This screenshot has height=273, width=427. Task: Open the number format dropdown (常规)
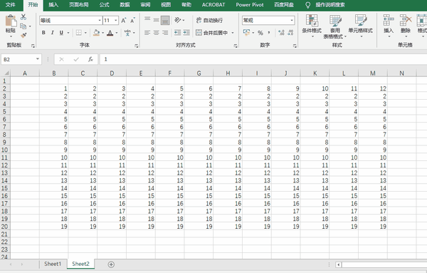[x=292, y=21]
